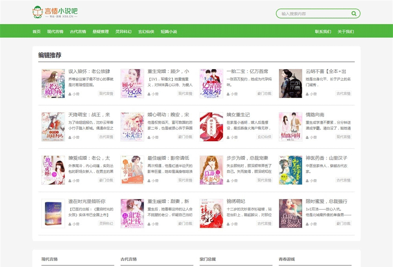The image size is (393, 267).
Task: Open the 豪门总裁 section heading at bottom
Action: (x=208, y=259)
